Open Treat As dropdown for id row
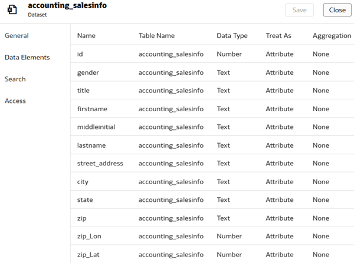This screenshot has height=263, width=354. click(279, 54)
